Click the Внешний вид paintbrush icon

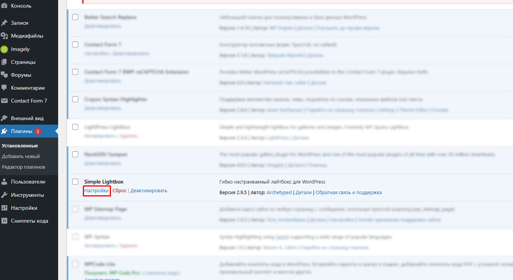click(x=5, y=118)
